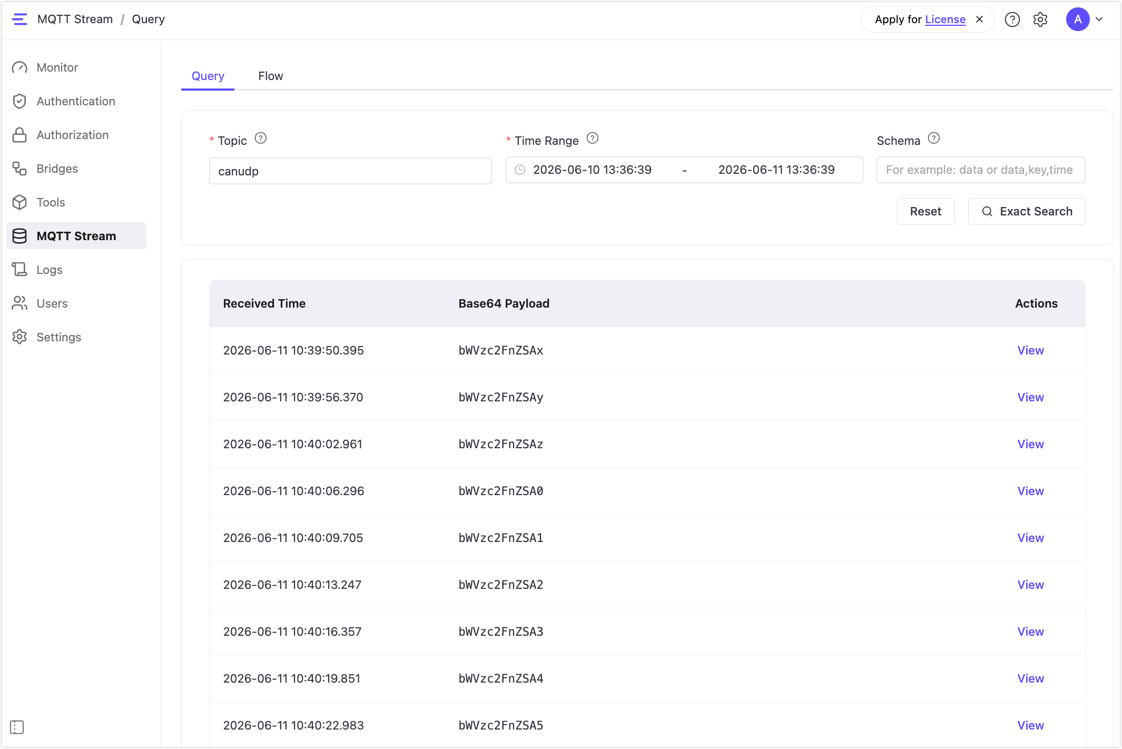Viewport: 1122px width, 749px height.
Task: Open the Tools menu item
Action: click(76, 202)
